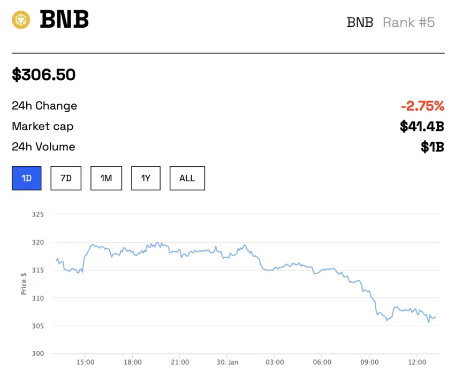Click the $1B 24h volume value

coord(433,147)
